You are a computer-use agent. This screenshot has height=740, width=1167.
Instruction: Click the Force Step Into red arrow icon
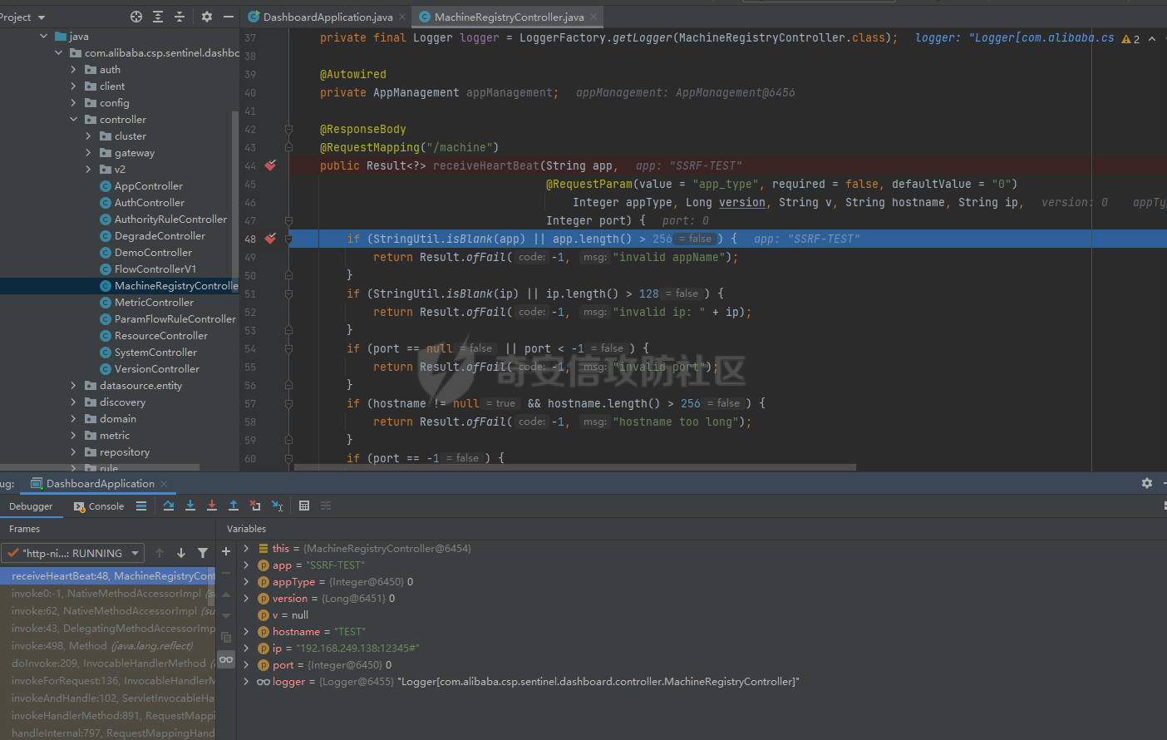point(212,506)
